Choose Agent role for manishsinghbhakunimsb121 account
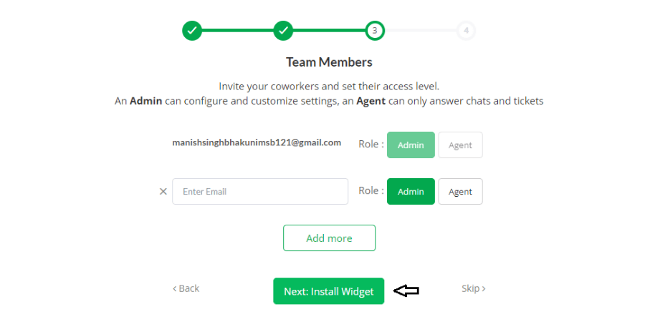The image size is (645, 322). click(x=460, y=145)
